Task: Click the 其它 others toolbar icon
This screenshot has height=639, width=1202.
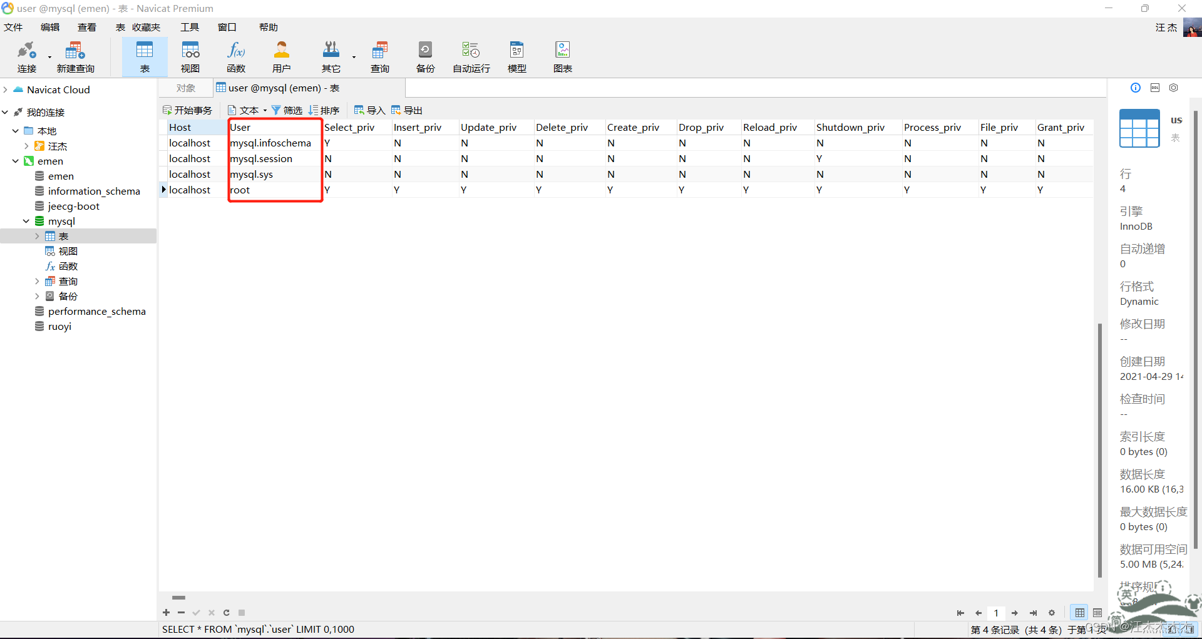Action: tap(331, 57)
